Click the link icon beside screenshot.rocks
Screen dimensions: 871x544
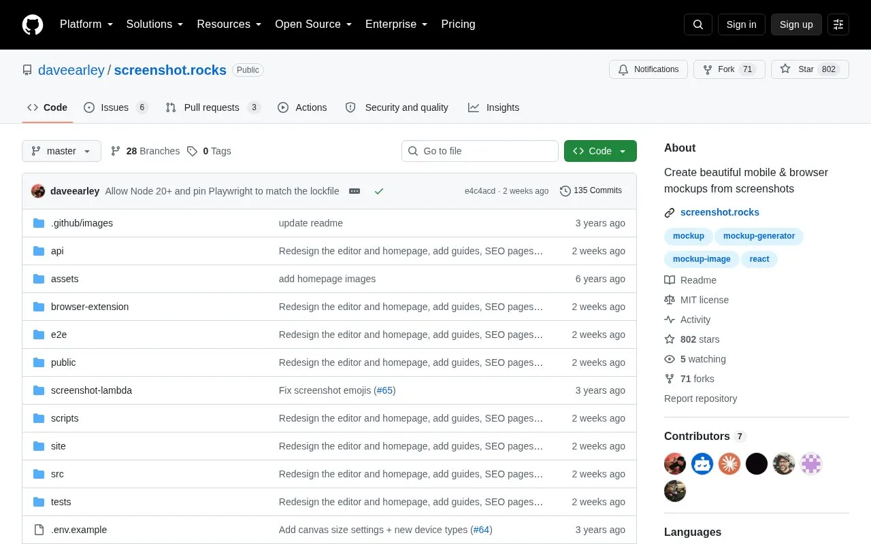tap(670, 213)
